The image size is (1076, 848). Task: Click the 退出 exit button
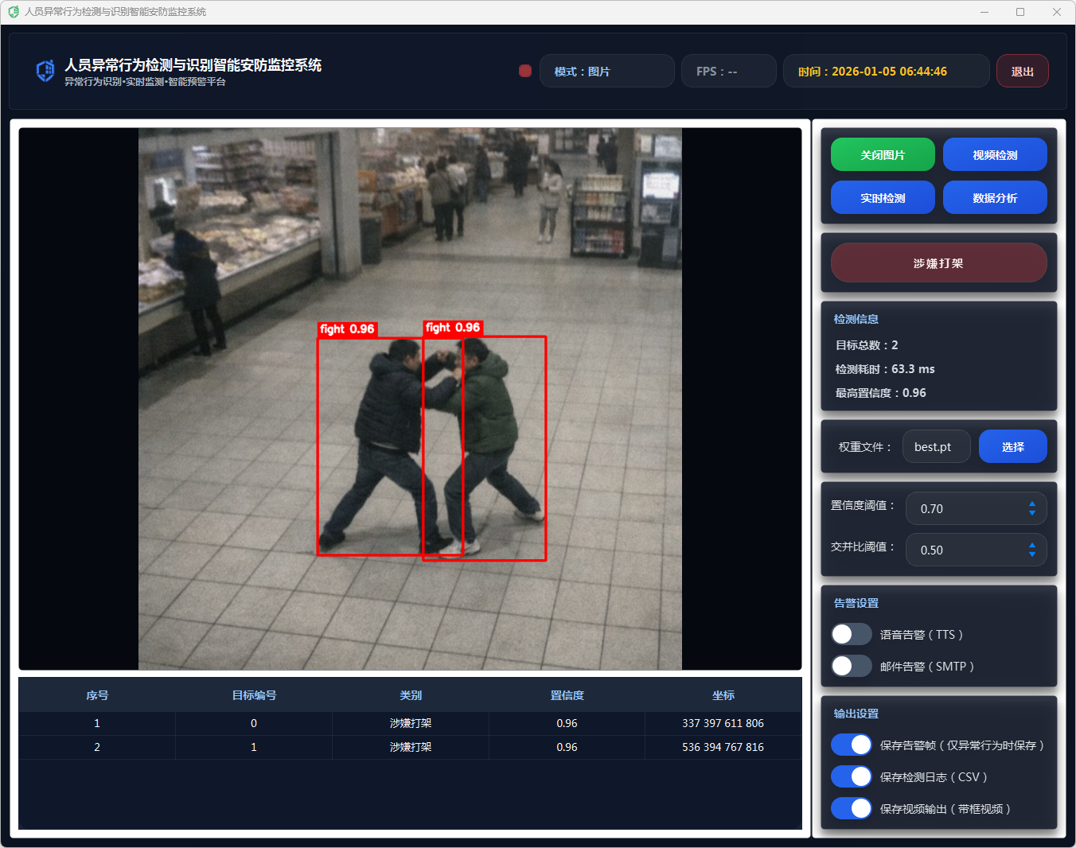point(1022,71)
